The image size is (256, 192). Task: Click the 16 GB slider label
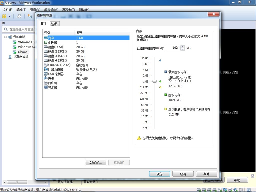point(145,58)
